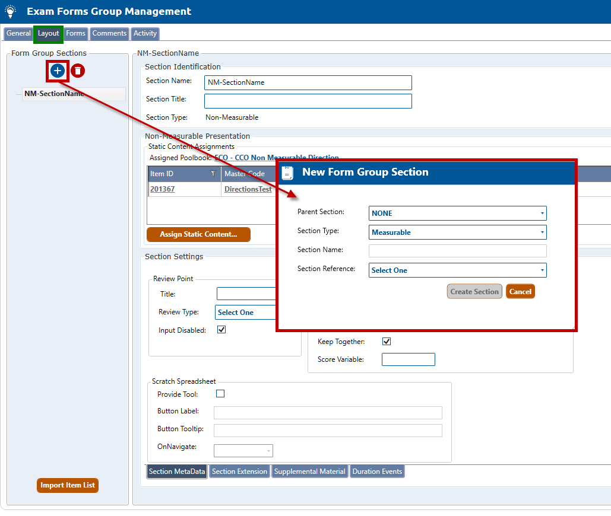Toggle the Input Disabled checkbox
Image resolution: width=611 pixels, height=516 pixels.
pos(221,330)
